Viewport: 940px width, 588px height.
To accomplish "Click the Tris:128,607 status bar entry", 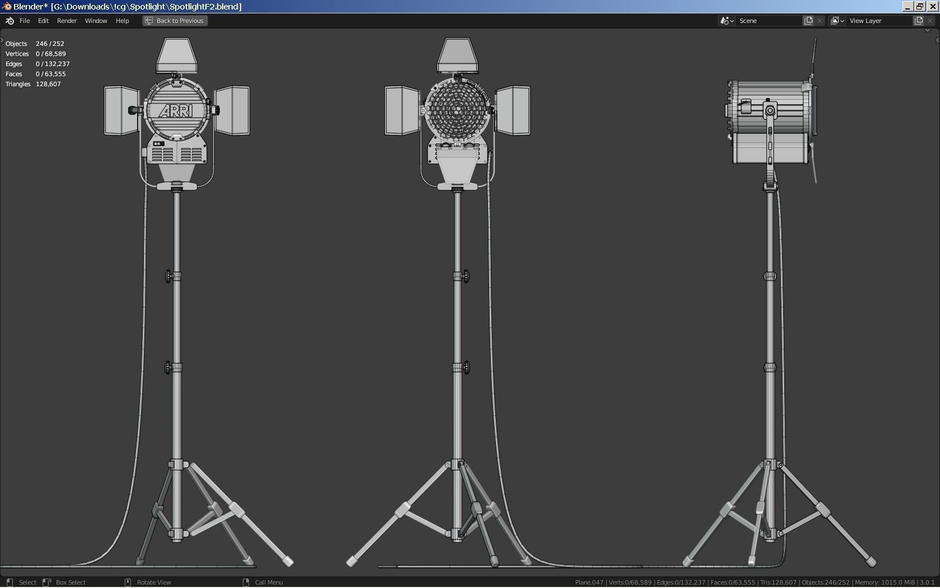I will [x=778, y=582].
